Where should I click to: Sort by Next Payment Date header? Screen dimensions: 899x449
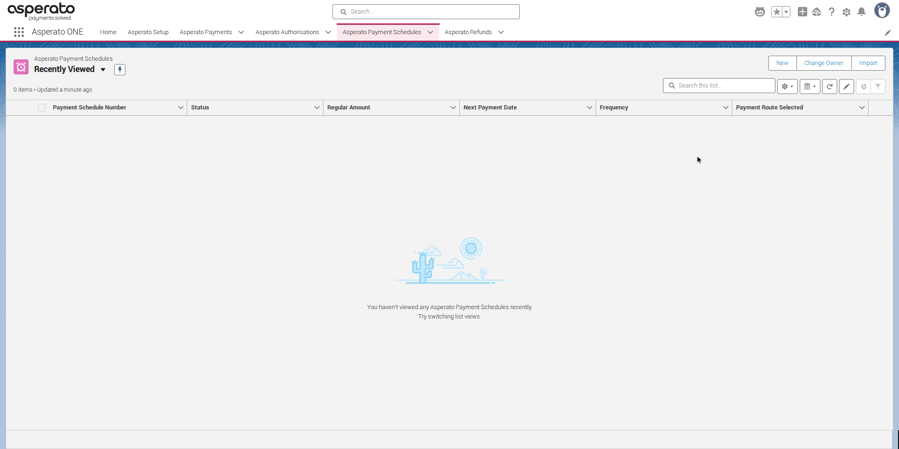coord(490,108)
